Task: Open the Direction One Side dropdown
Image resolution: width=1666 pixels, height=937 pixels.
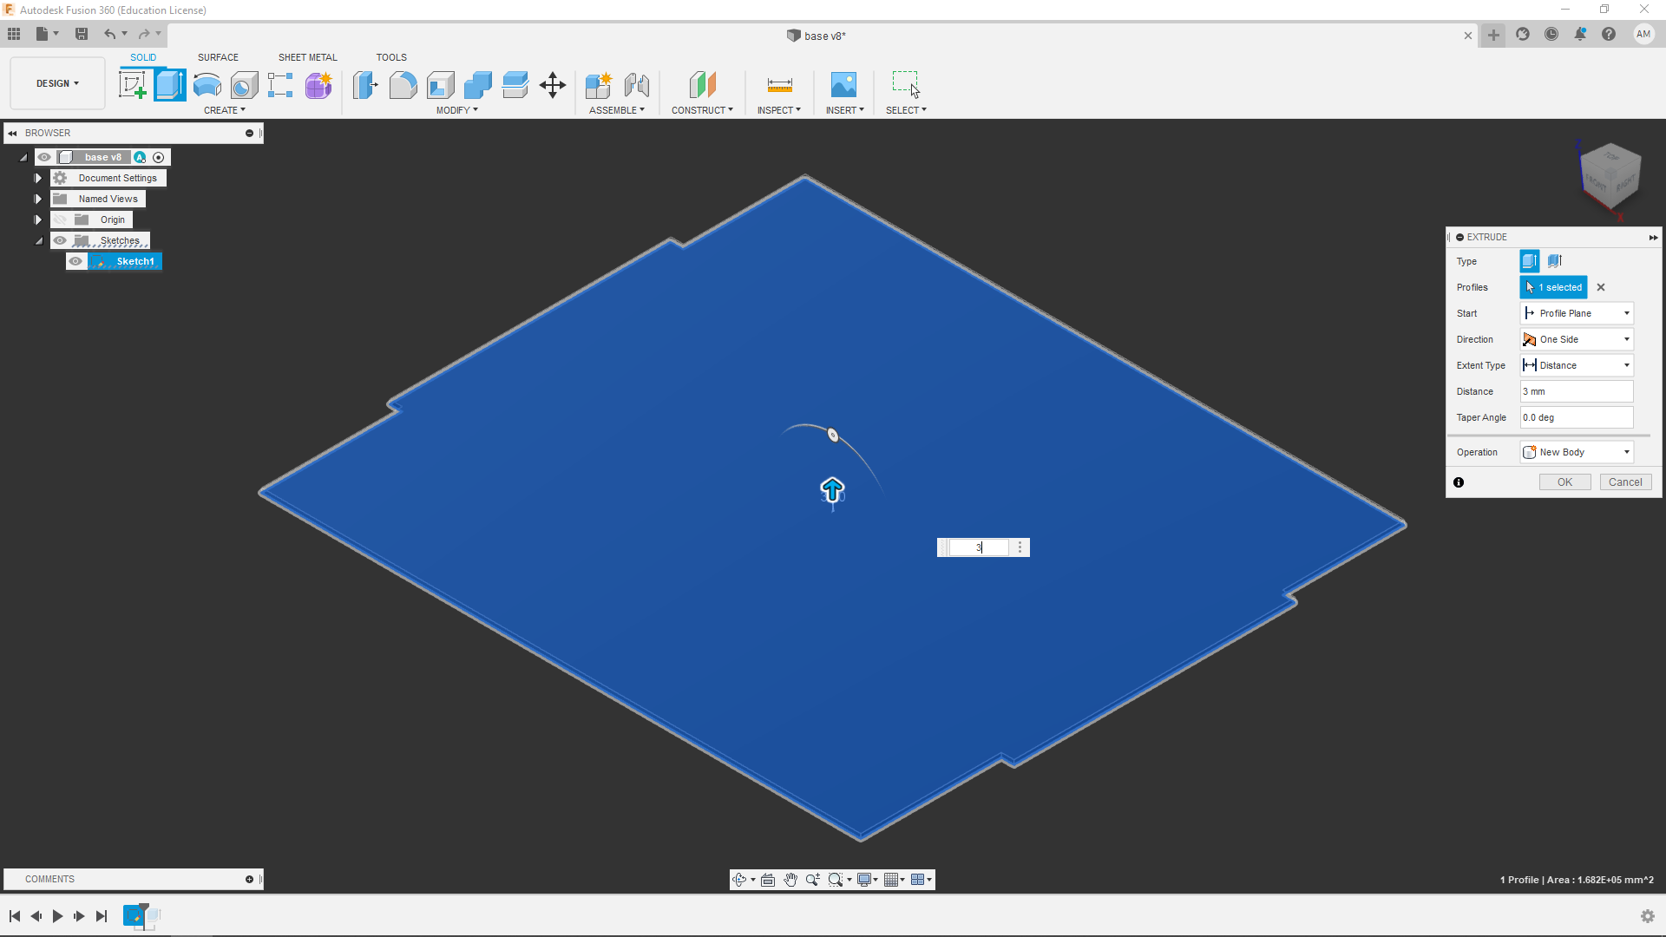Action: 1577,339
